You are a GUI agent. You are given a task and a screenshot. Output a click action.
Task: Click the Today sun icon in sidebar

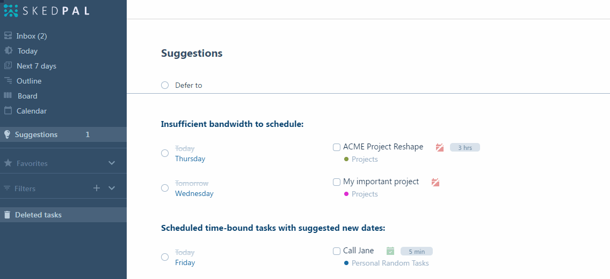click(x=8, y=50)
